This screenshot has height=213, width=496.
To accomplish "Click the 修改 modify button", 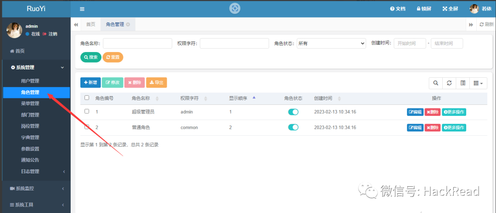I will pyautogui.click(x=113, y=82).
